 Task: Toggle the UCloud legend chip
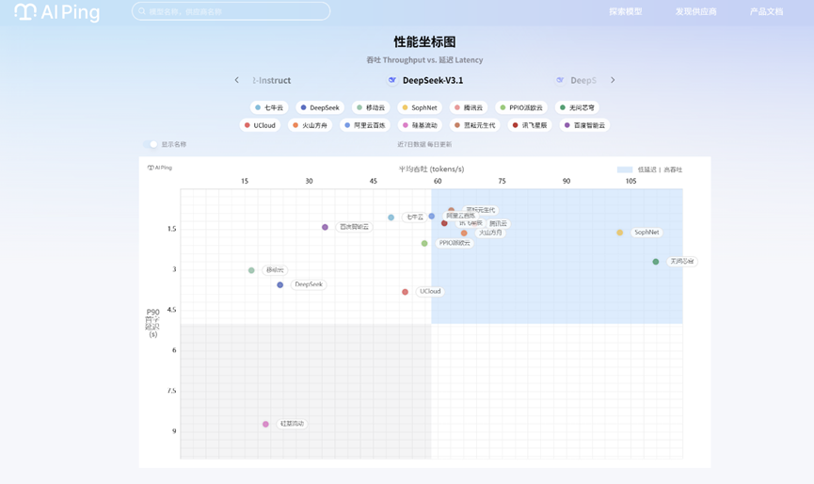click(260, 125)
